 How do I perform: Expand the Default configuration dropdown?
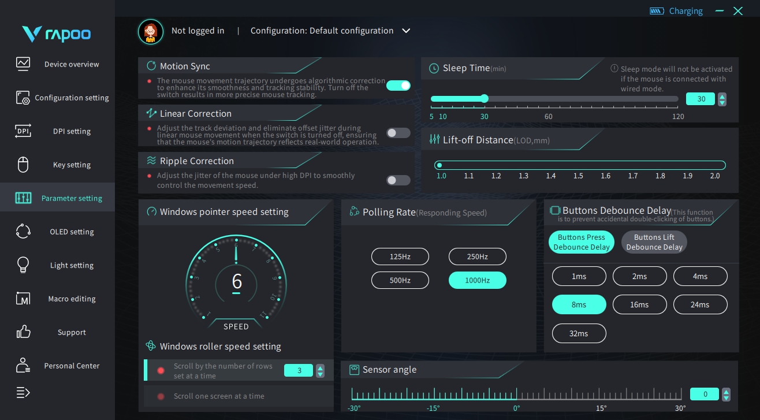406,31
